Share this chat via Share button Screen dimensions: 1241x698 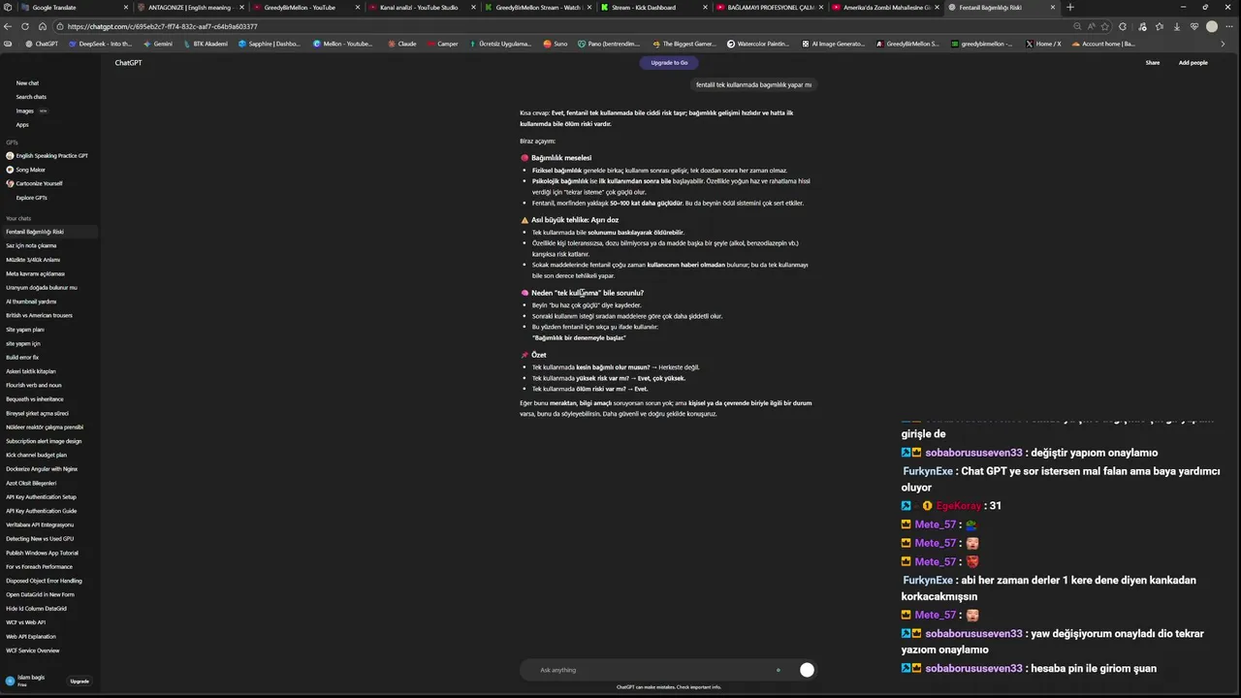pos(1153,62)
